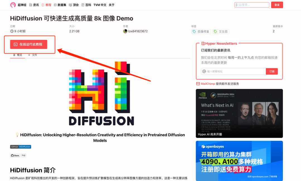Open the 教程 tutorials menu item
Image resolution: width=301 pixels, height=181 pixels.
click(47, 5)
